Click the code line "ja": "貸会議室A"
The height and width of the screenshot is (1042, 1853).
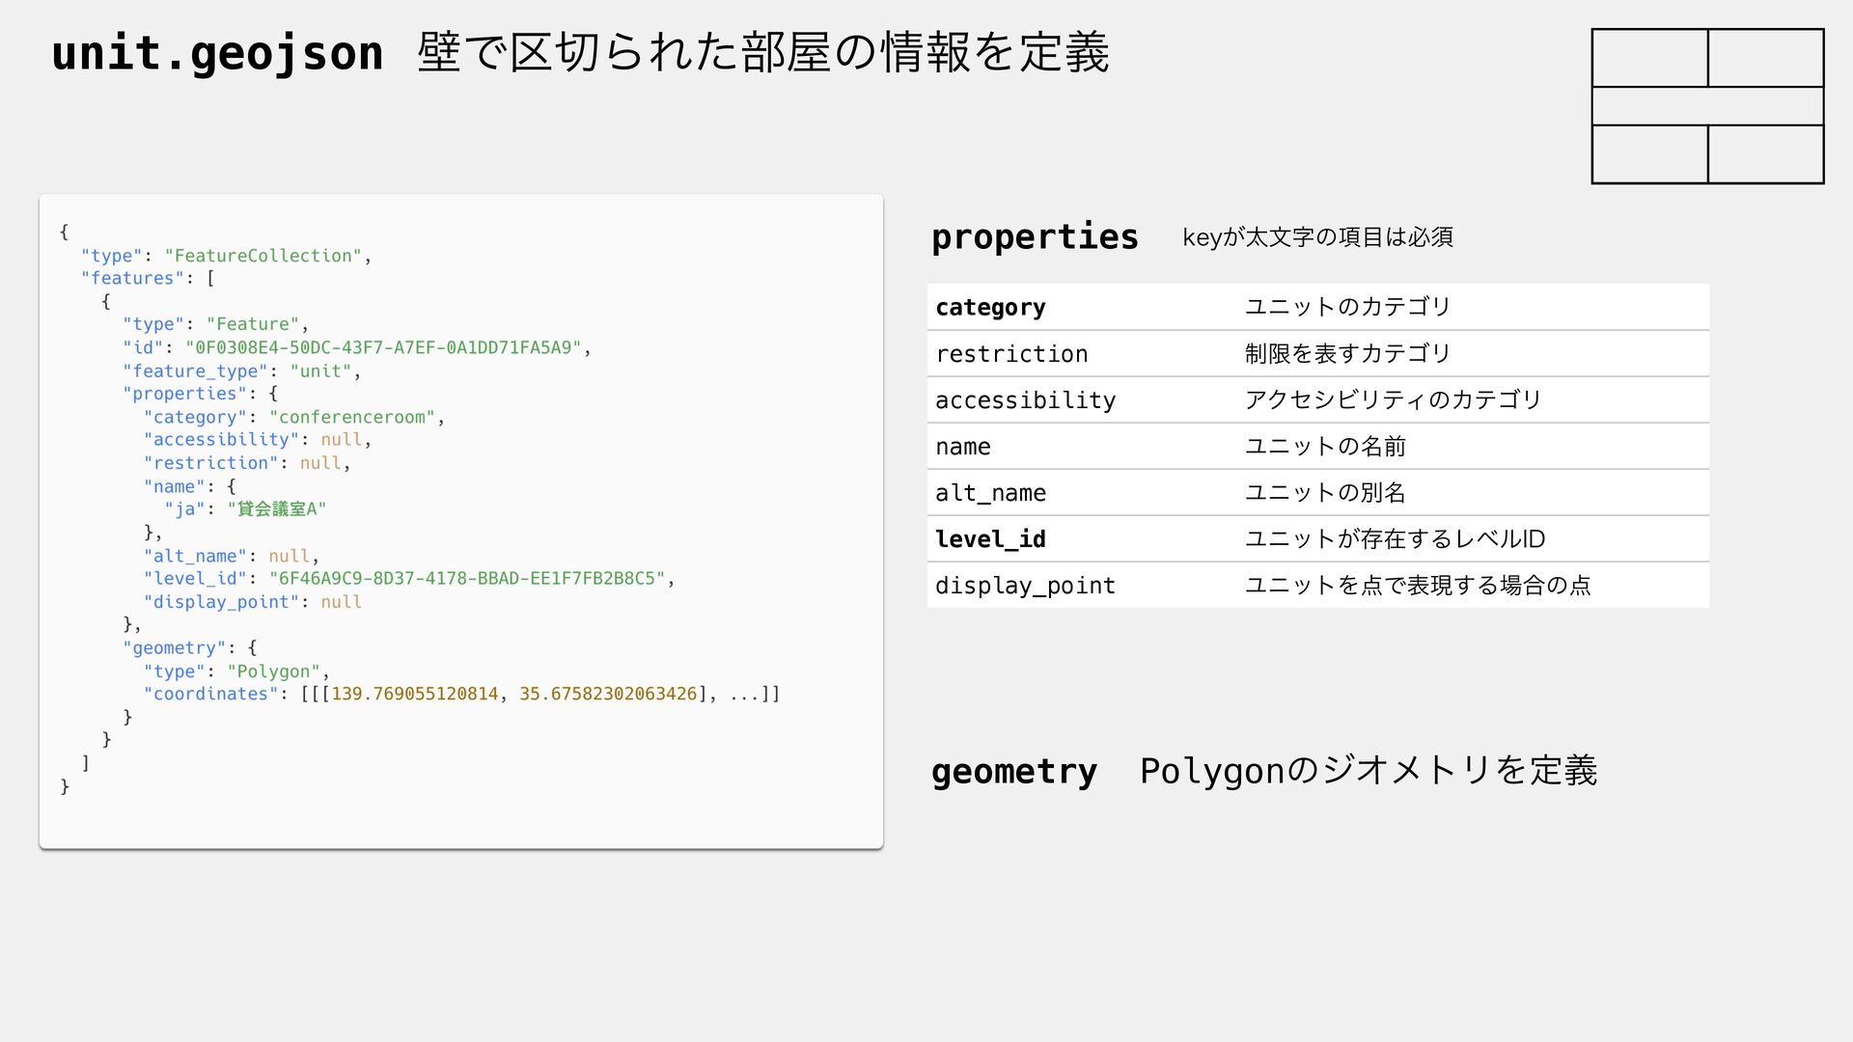point(245,508)
